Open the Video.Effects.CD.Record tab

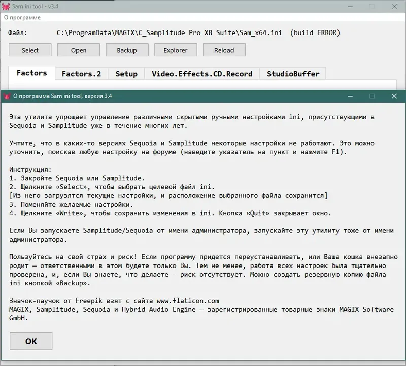[202, 74]
